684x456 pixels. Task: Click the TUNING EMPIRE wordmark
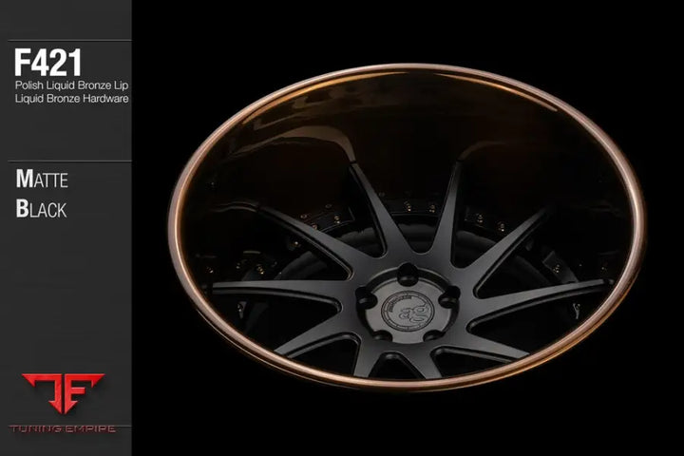[63, 428]
